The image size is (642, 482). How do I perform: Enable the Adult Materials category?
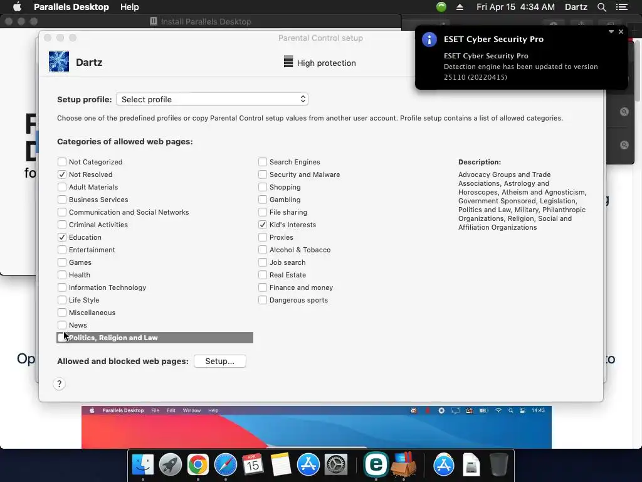tap(62, 187)
